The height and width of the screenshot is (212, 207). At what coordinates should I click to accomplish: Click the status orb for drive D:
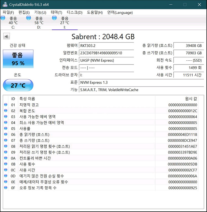click(29, 18)
